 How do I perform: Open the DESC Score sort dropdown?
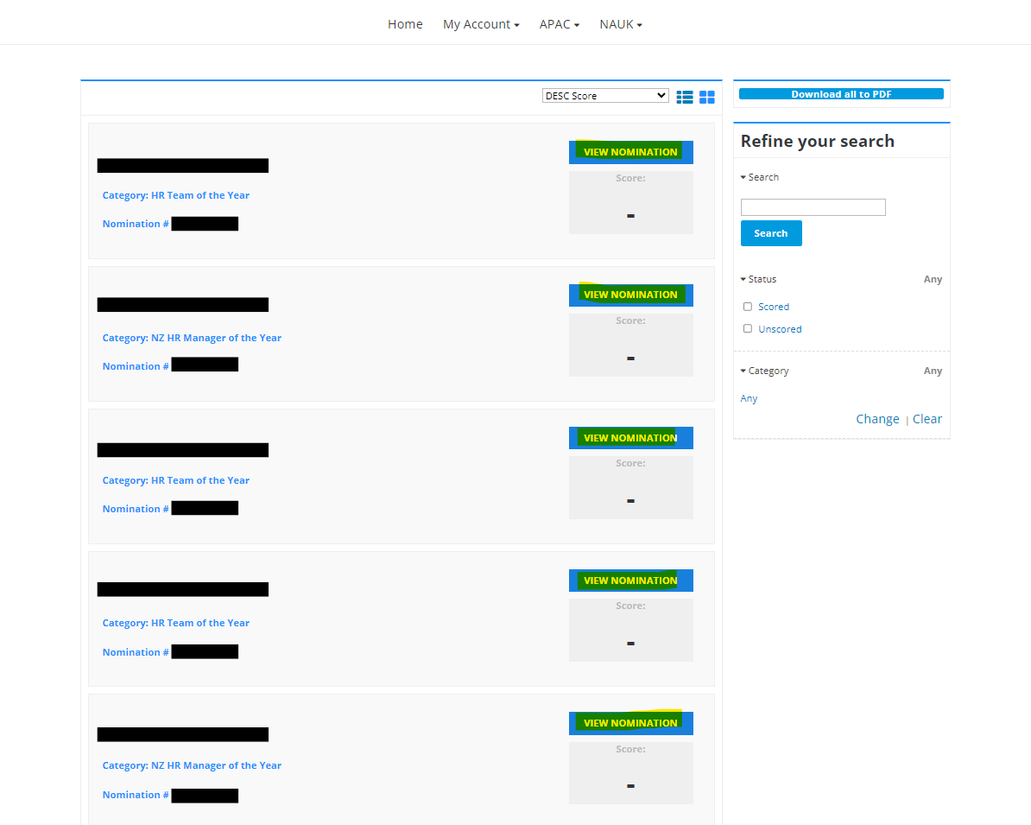click(x=605, y=96)
